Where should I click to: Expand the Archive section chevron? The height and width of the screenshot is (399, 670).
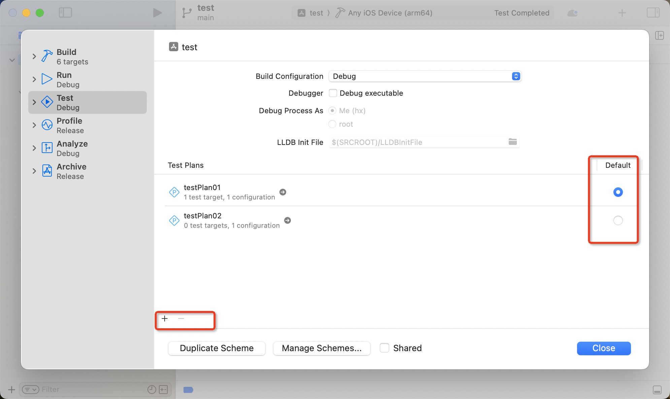pyautogui.click(x=34, y=171)
